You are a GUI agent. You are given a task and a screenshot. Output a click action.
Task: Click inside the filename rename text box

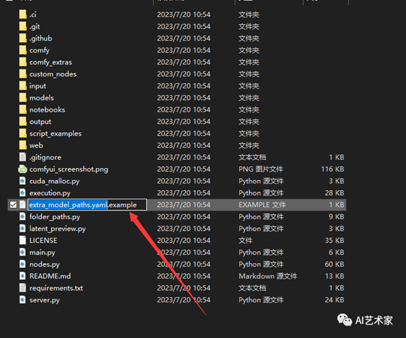tap(87, 204)
